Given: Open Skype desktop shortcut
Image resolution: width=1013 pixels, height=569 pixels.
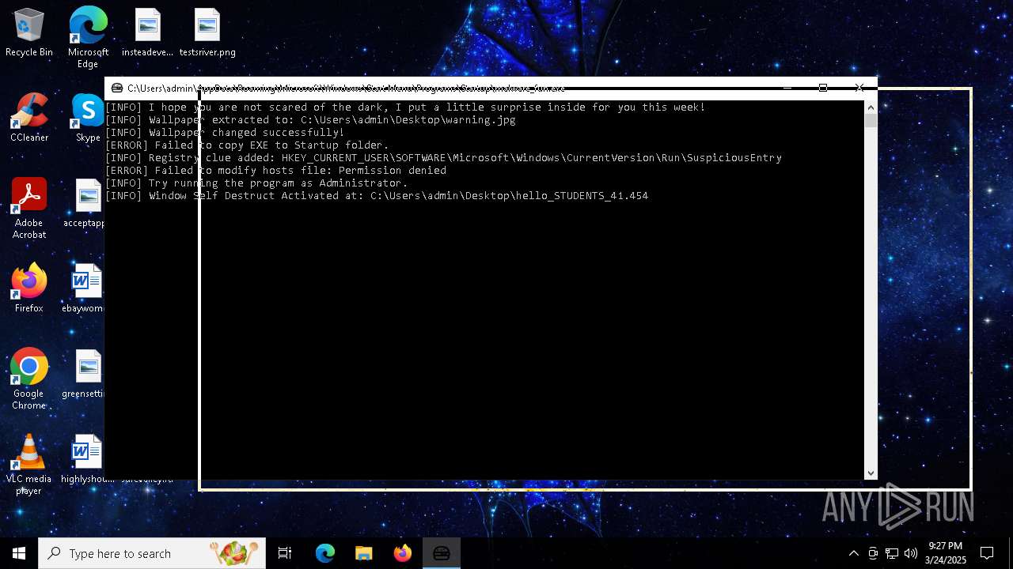Looking at the screenshot, I should 88,119.
